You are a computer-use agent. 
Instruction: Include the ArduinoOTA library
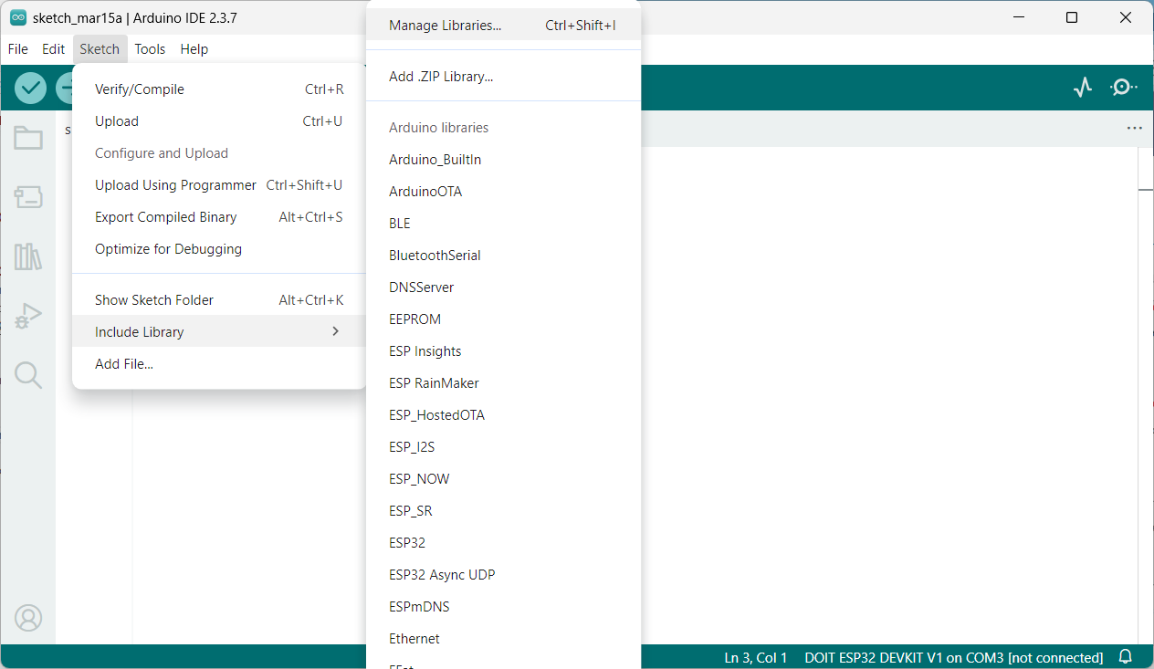click(x=503, y=192)
